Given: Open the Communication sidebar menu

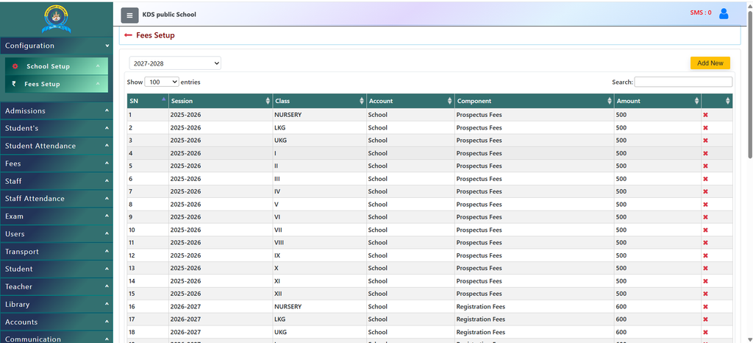Looking at the screenshot, I should click(56, 338).
